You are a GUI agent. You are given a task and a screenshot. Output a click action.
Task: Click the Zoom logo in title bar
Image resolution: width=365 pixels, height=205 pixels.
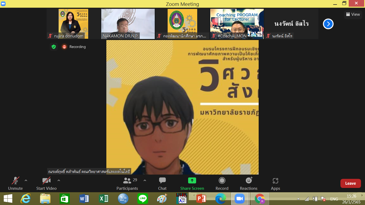click(x=3, y=4)
